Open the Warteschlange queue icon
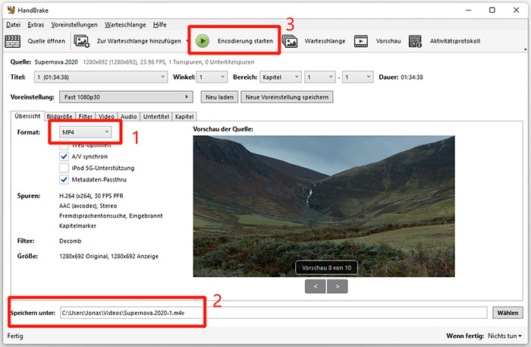 coord(290,40)
